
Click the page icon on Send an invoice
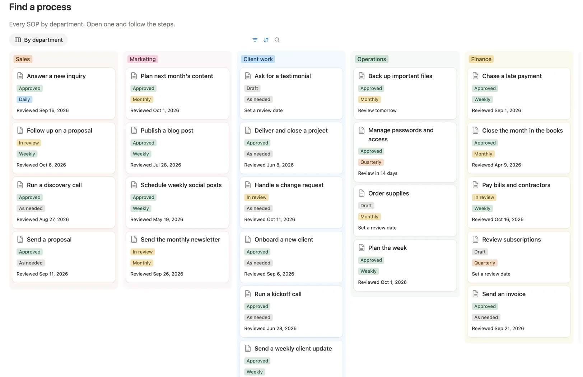tap(475, 294)
